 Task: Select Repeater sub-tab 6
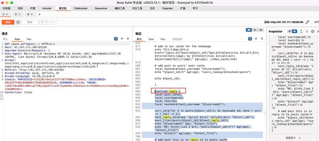29,14
